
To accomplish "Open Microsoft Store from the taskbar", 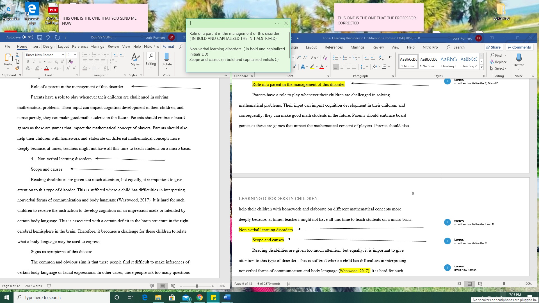I will [x=172, y=297].
